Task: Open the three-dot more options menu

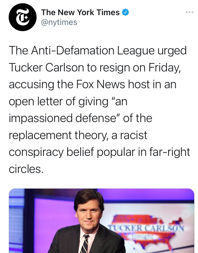Action: tap(189, 12)
